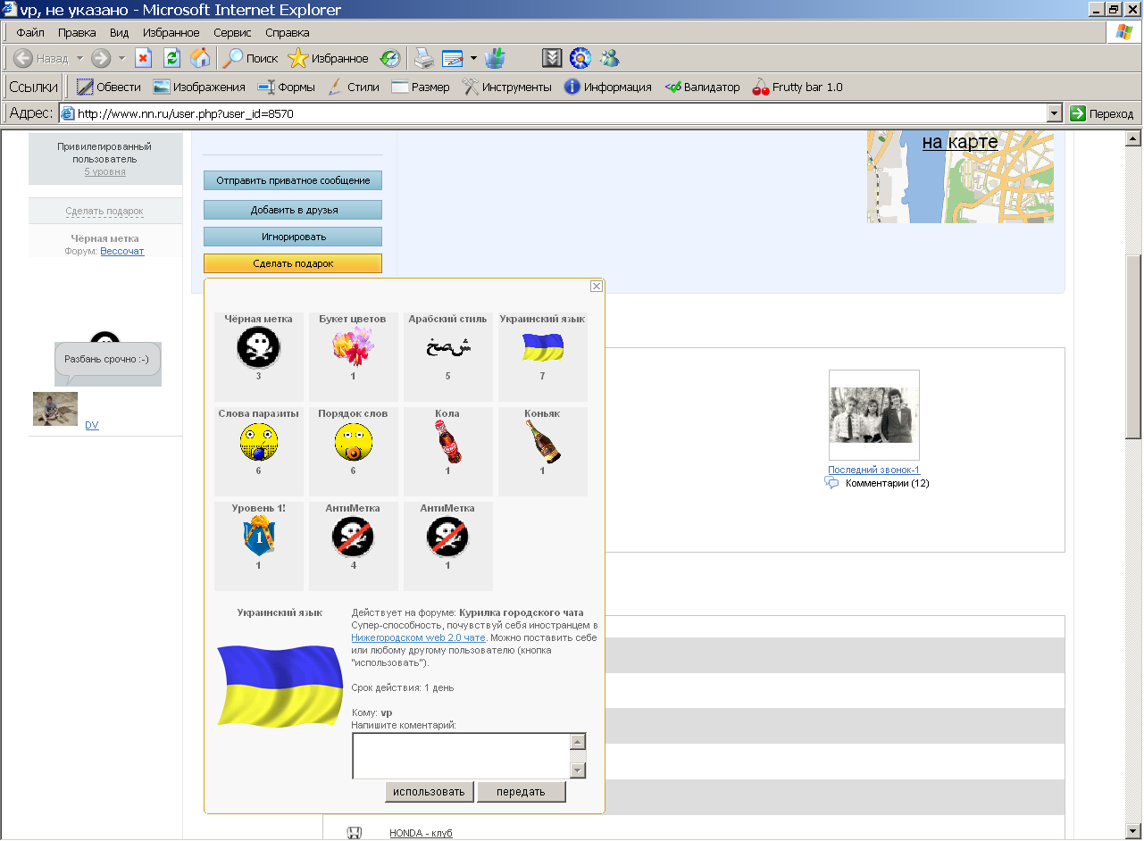This screenshot has height=841, width=1144.
Task: Open the Инструменты tools item
Action: (507, 87)
